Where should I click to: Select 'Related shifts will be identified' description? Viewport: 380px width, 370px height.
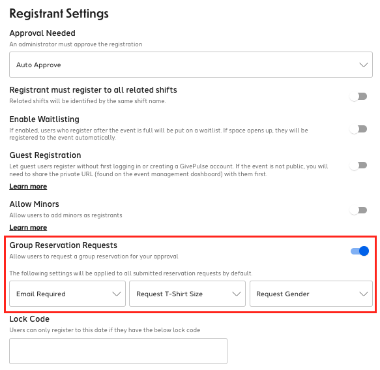tap(87, 101)
